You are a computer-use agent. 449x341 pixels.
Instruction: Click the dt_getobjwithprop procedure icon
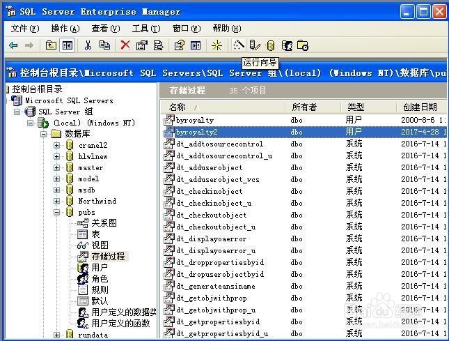click(x=169, y=298)
